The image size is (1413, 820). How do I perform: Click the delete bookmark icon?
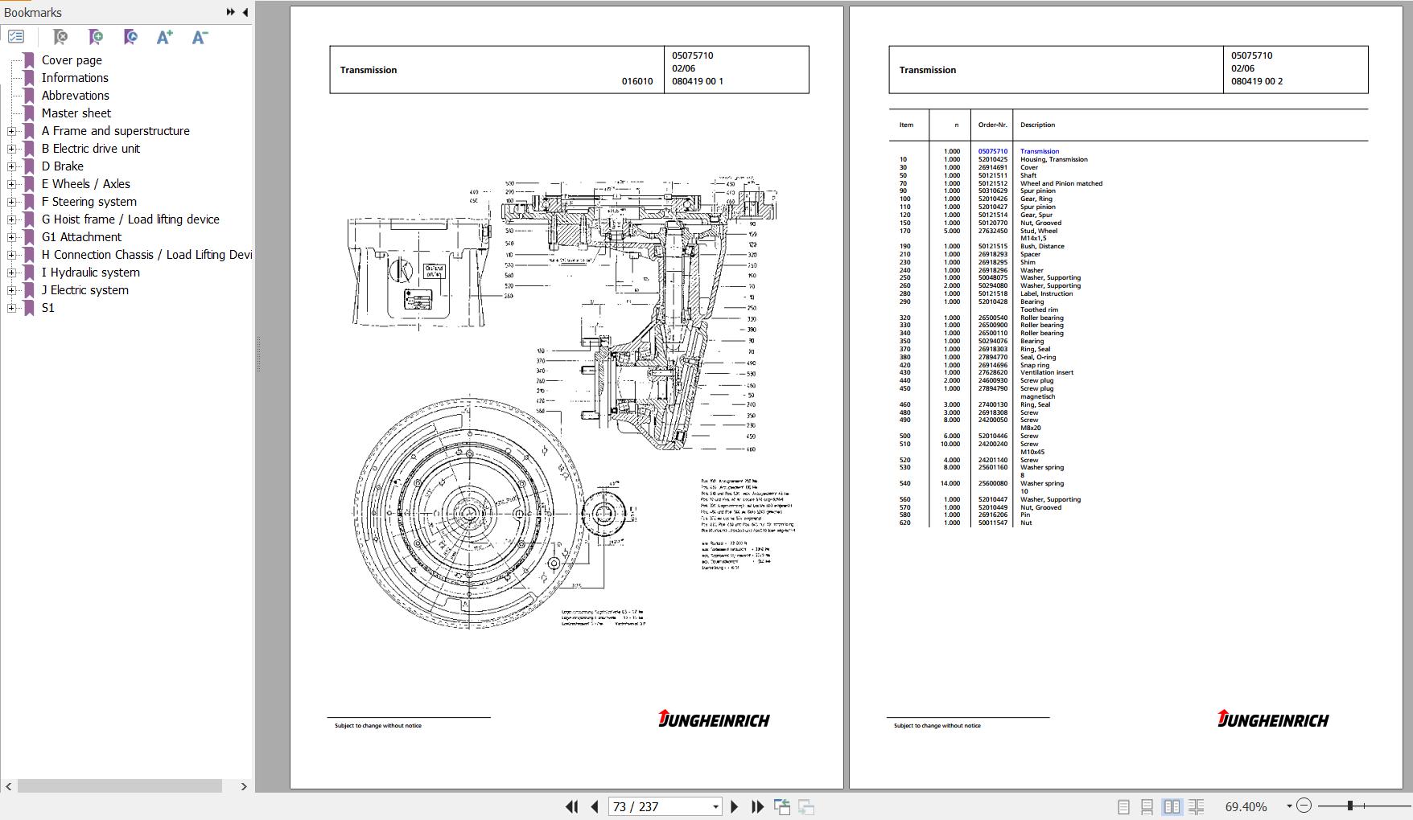pyautogui.click(x=60, y=37)
